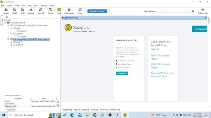Switch to the jetty log tab
Image resolution: width=211 pixels, height=118 pixels.
(x=86, y=109)
